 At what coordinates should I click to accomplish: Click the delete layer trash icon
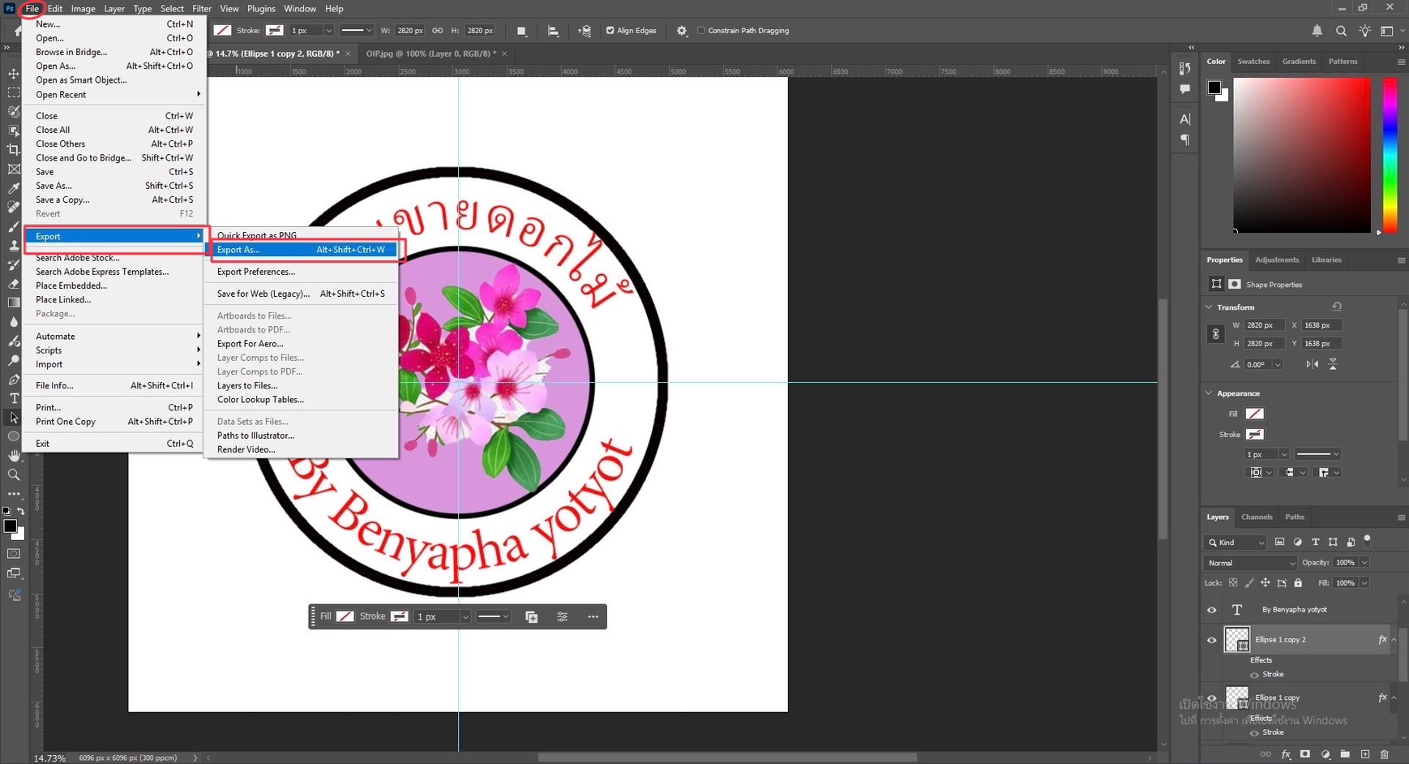click(1384, 754)
